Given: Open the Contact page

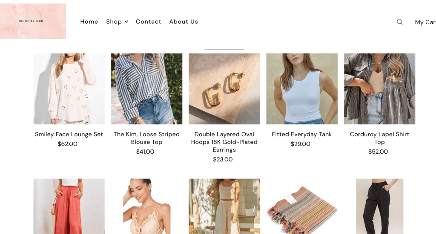Looking at the screenshot, I should (x=149, y=22).
